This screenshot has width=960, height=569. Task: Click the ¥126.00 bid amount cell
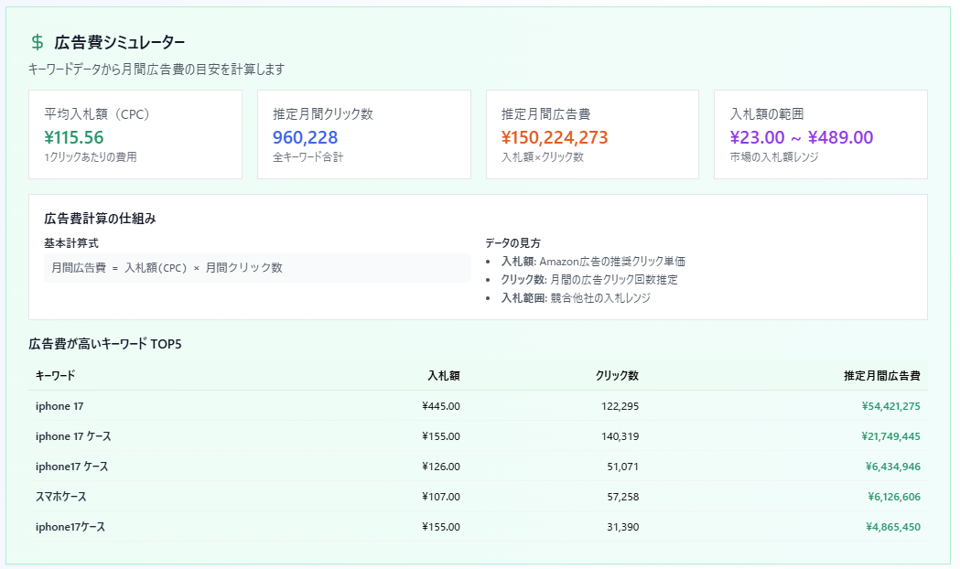pos(441,467)
